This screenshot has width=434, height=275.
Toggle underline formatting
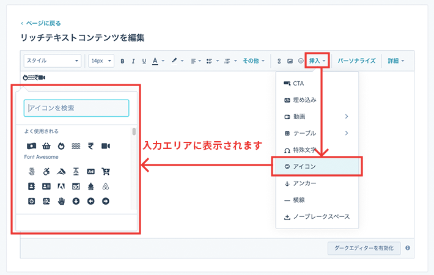click(x=144, y=61)
